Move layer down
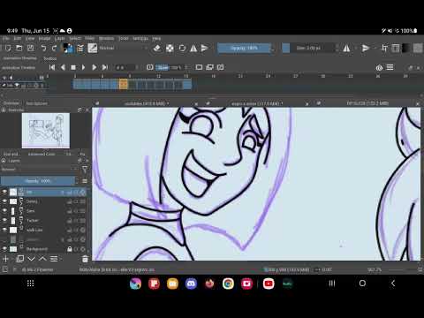 pyautogui.click(x=31, y=259)
